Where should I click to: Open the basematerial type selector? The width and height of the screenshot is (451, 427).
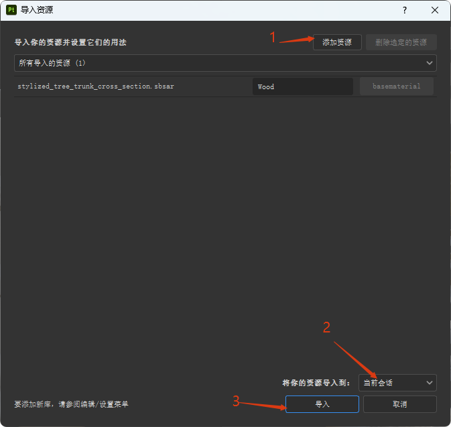click(x=397, y=86)
